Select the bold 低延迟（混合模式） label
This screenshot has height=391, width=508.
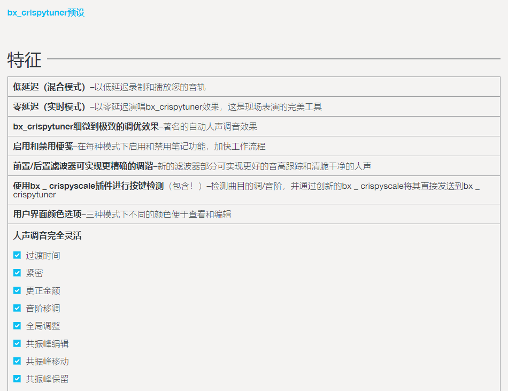click(49, 87)
